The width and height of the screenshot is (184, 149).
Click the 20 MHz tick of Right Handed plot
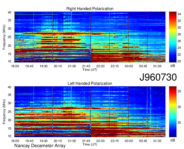point(9,46)
